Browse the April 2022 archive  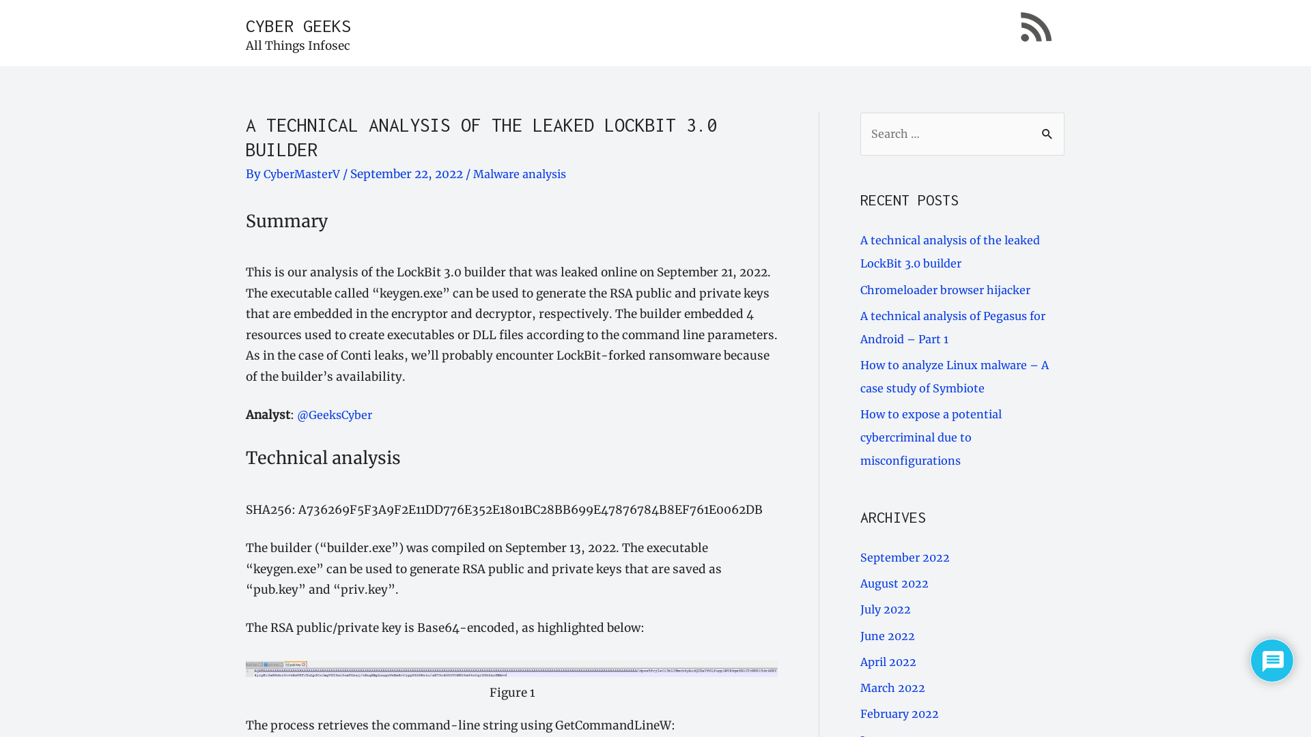point(888,662)
